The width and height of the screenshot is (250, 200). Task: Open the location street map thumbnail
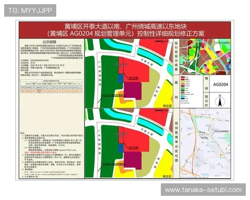[x=205, y=143]
